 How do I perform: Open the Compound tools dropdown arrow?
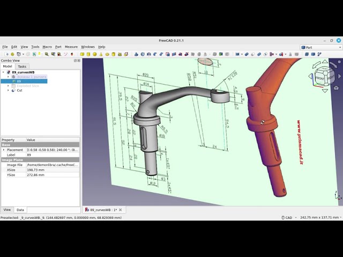[242, 54]
